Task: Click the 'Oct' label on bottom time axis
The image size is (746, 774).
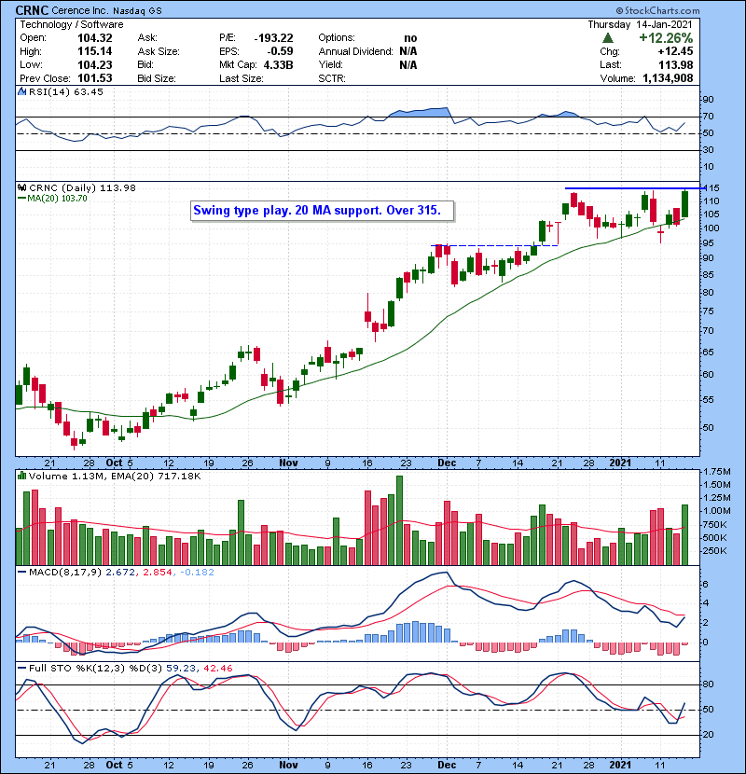Action: pos(114,765)
